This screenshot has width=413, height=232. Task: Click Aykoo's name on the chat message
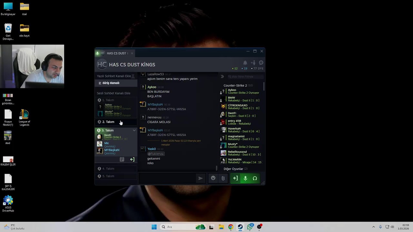[x=152, y=87]
